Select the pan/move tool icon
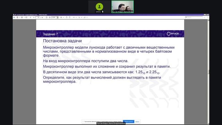 61,17
